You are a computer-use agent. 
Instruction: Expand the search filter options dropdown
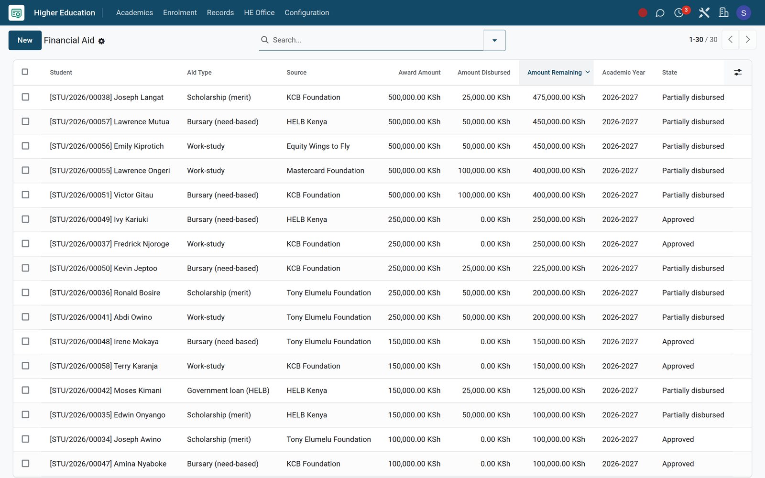click(495, 40)
